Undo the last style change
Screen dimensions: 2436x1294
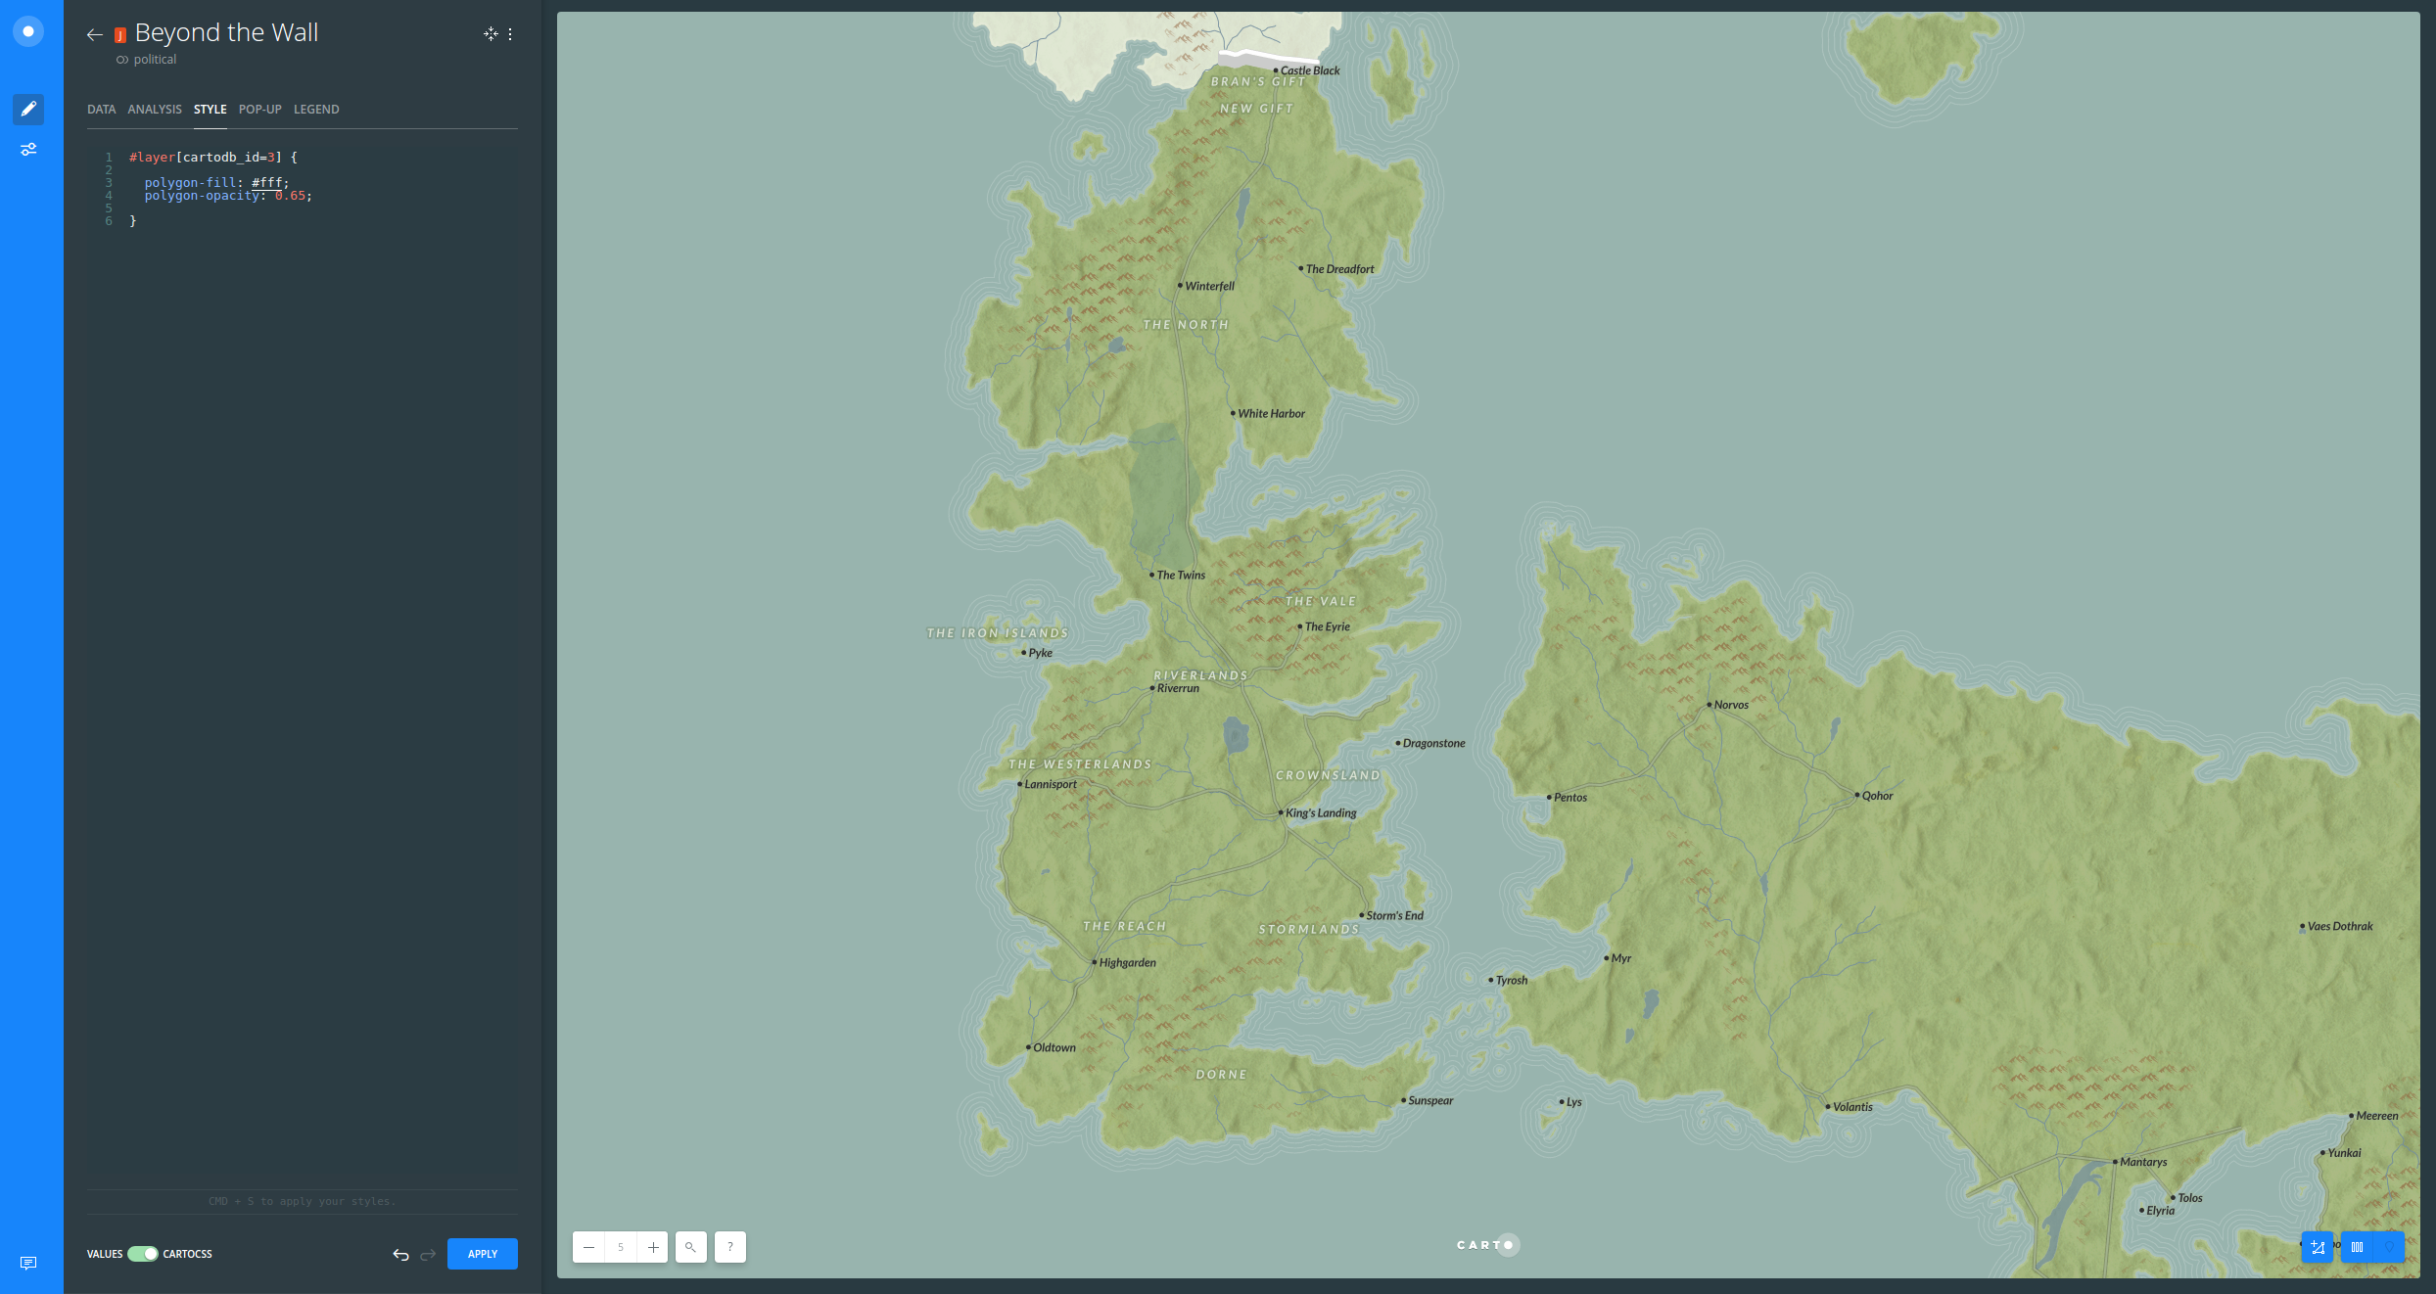[x=400, y=1254]
